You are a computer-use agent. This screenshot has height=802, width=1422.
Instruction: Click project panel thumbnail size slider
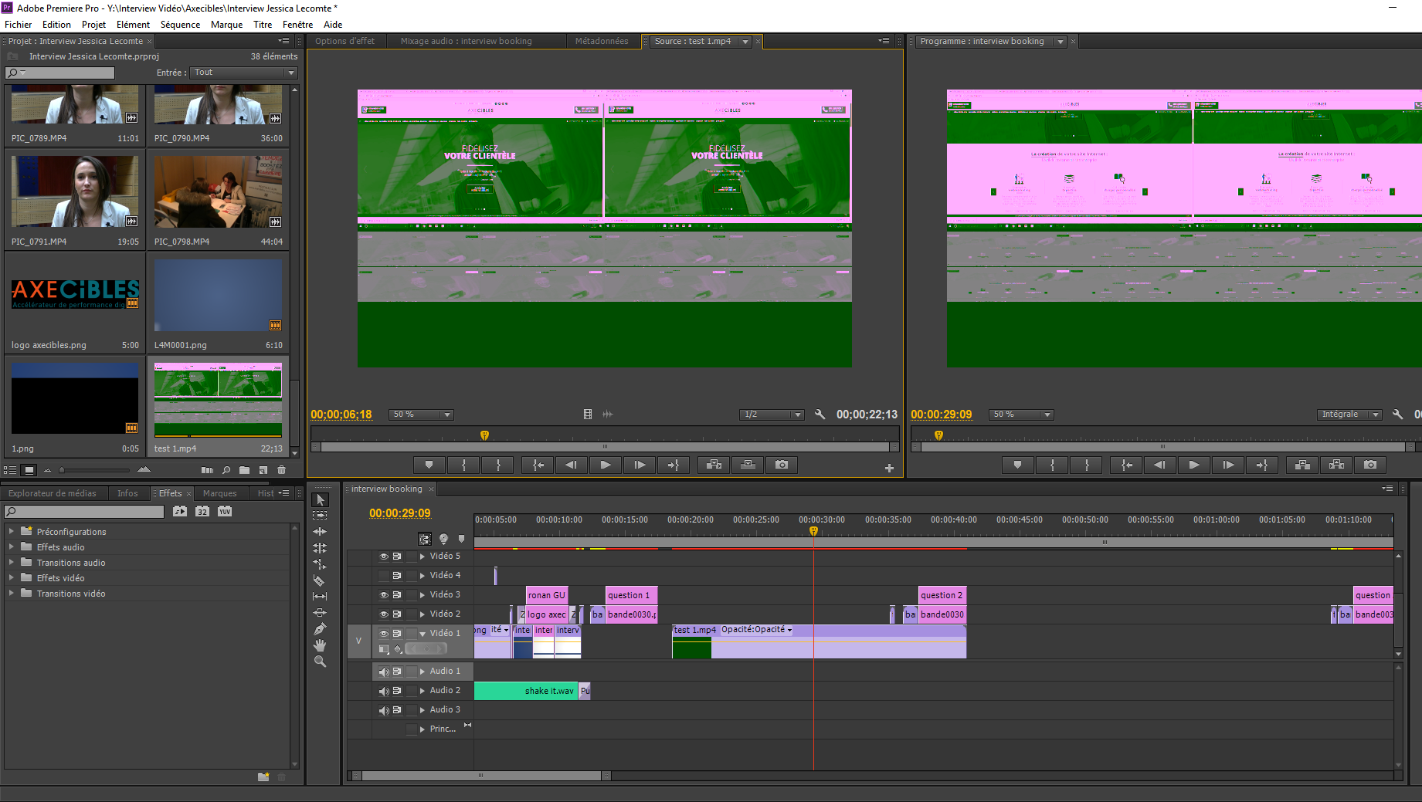coord(94,470)
